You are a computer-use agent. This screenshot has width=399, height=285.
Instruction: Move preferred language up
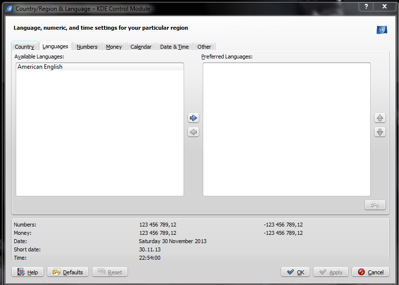(380, 118)
